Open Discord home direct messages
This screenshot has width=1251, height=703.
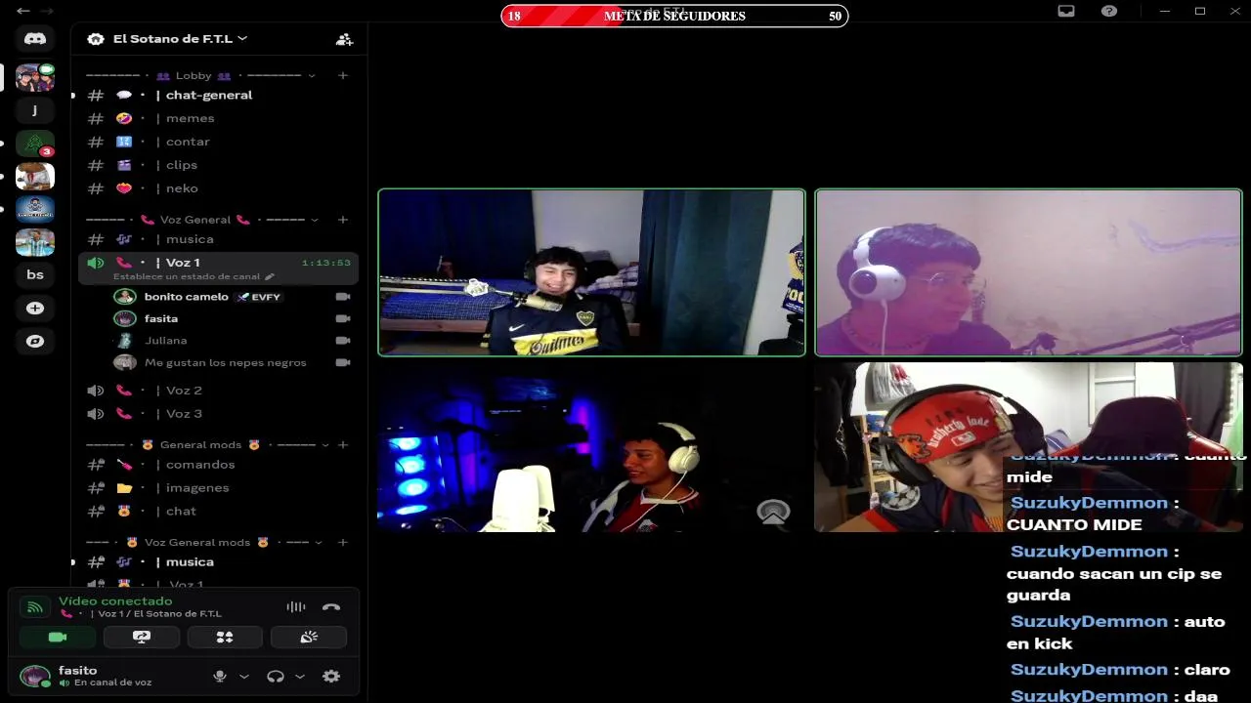(x=35, y=39)
